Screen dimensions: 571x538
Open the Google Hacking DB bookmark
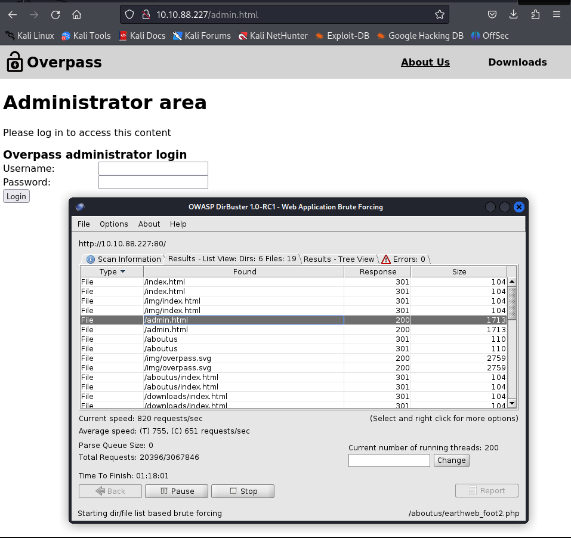(420, 36)
